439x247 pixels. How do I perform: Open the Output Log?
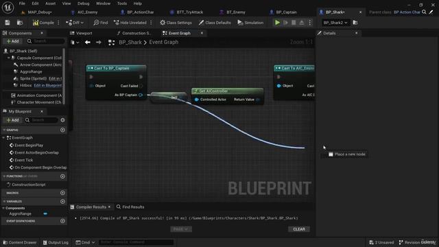click(56, 242)
